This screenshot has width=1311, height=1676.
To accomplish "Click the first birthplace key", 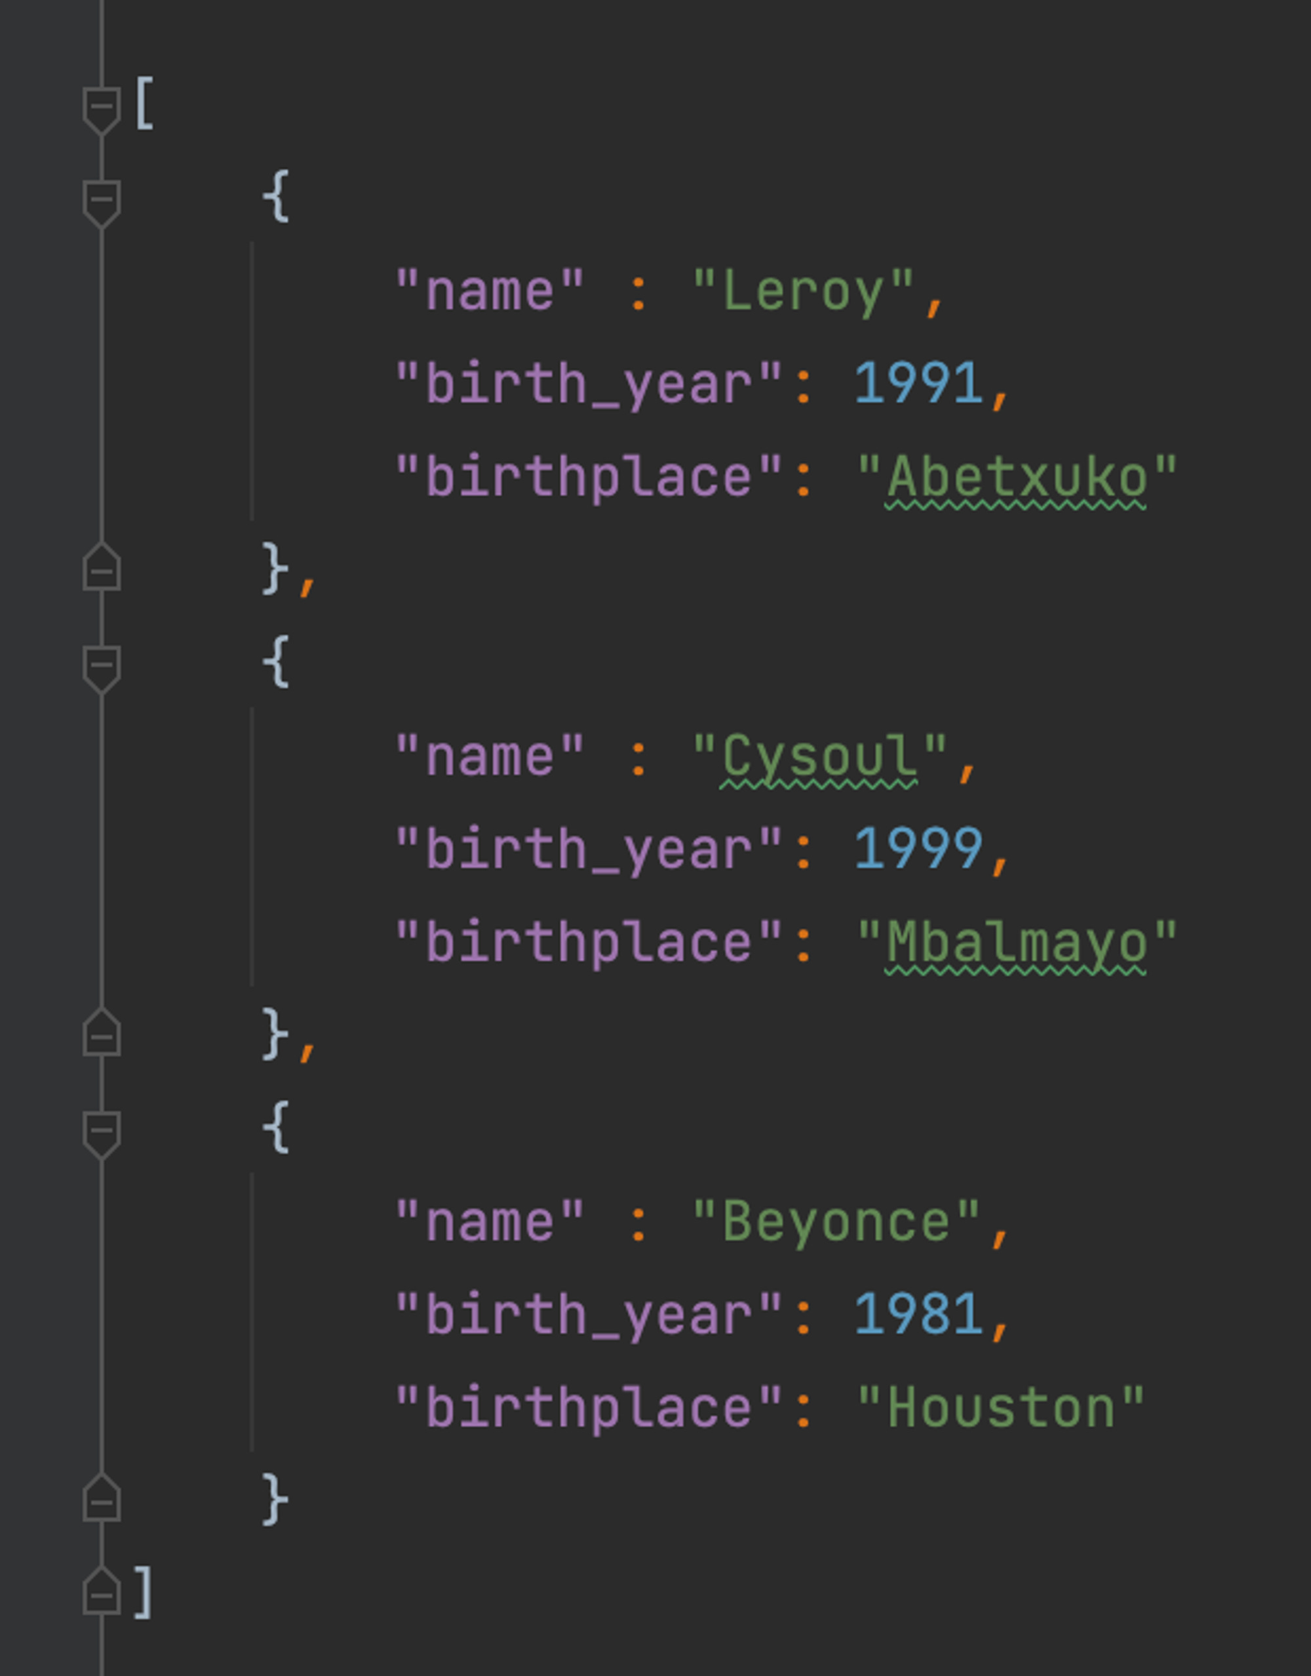I will coord(588,478).
